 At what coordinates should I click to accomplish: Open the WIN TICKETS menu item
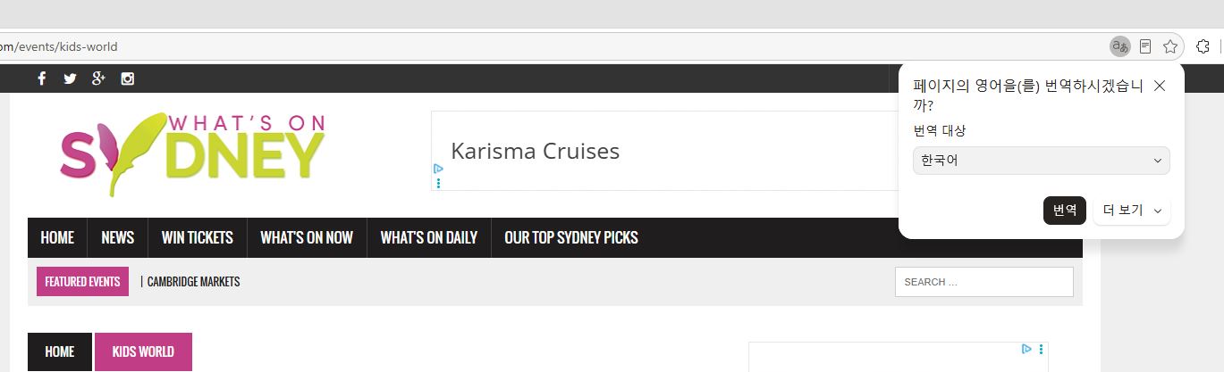click(x=198, y=237)
